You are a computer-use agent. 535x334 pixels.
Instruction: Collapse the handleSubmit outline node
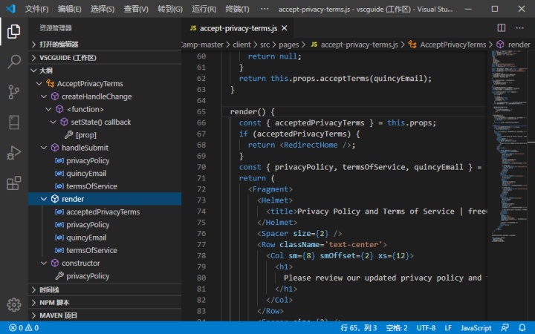[44, 148]
